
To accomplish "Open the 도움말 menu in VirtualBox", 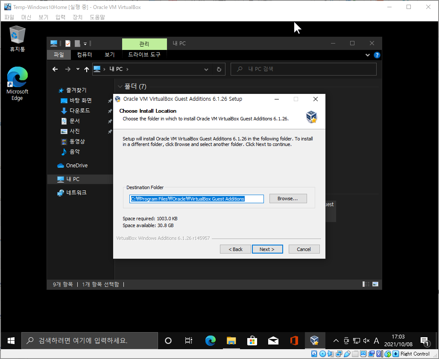I will coord(97,17).
